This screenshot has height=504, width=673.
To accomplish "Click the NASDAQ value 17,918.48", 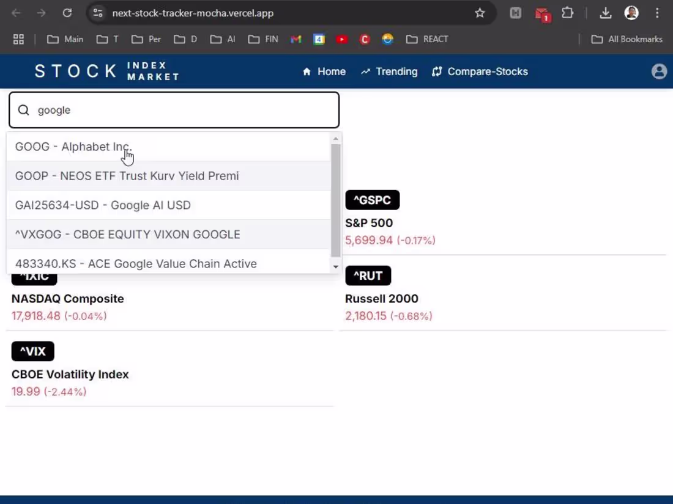I will tap(35, 316).
